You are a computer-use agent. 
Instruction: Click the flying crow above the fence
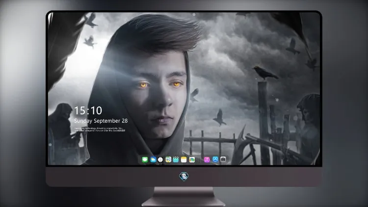point(219,117)
